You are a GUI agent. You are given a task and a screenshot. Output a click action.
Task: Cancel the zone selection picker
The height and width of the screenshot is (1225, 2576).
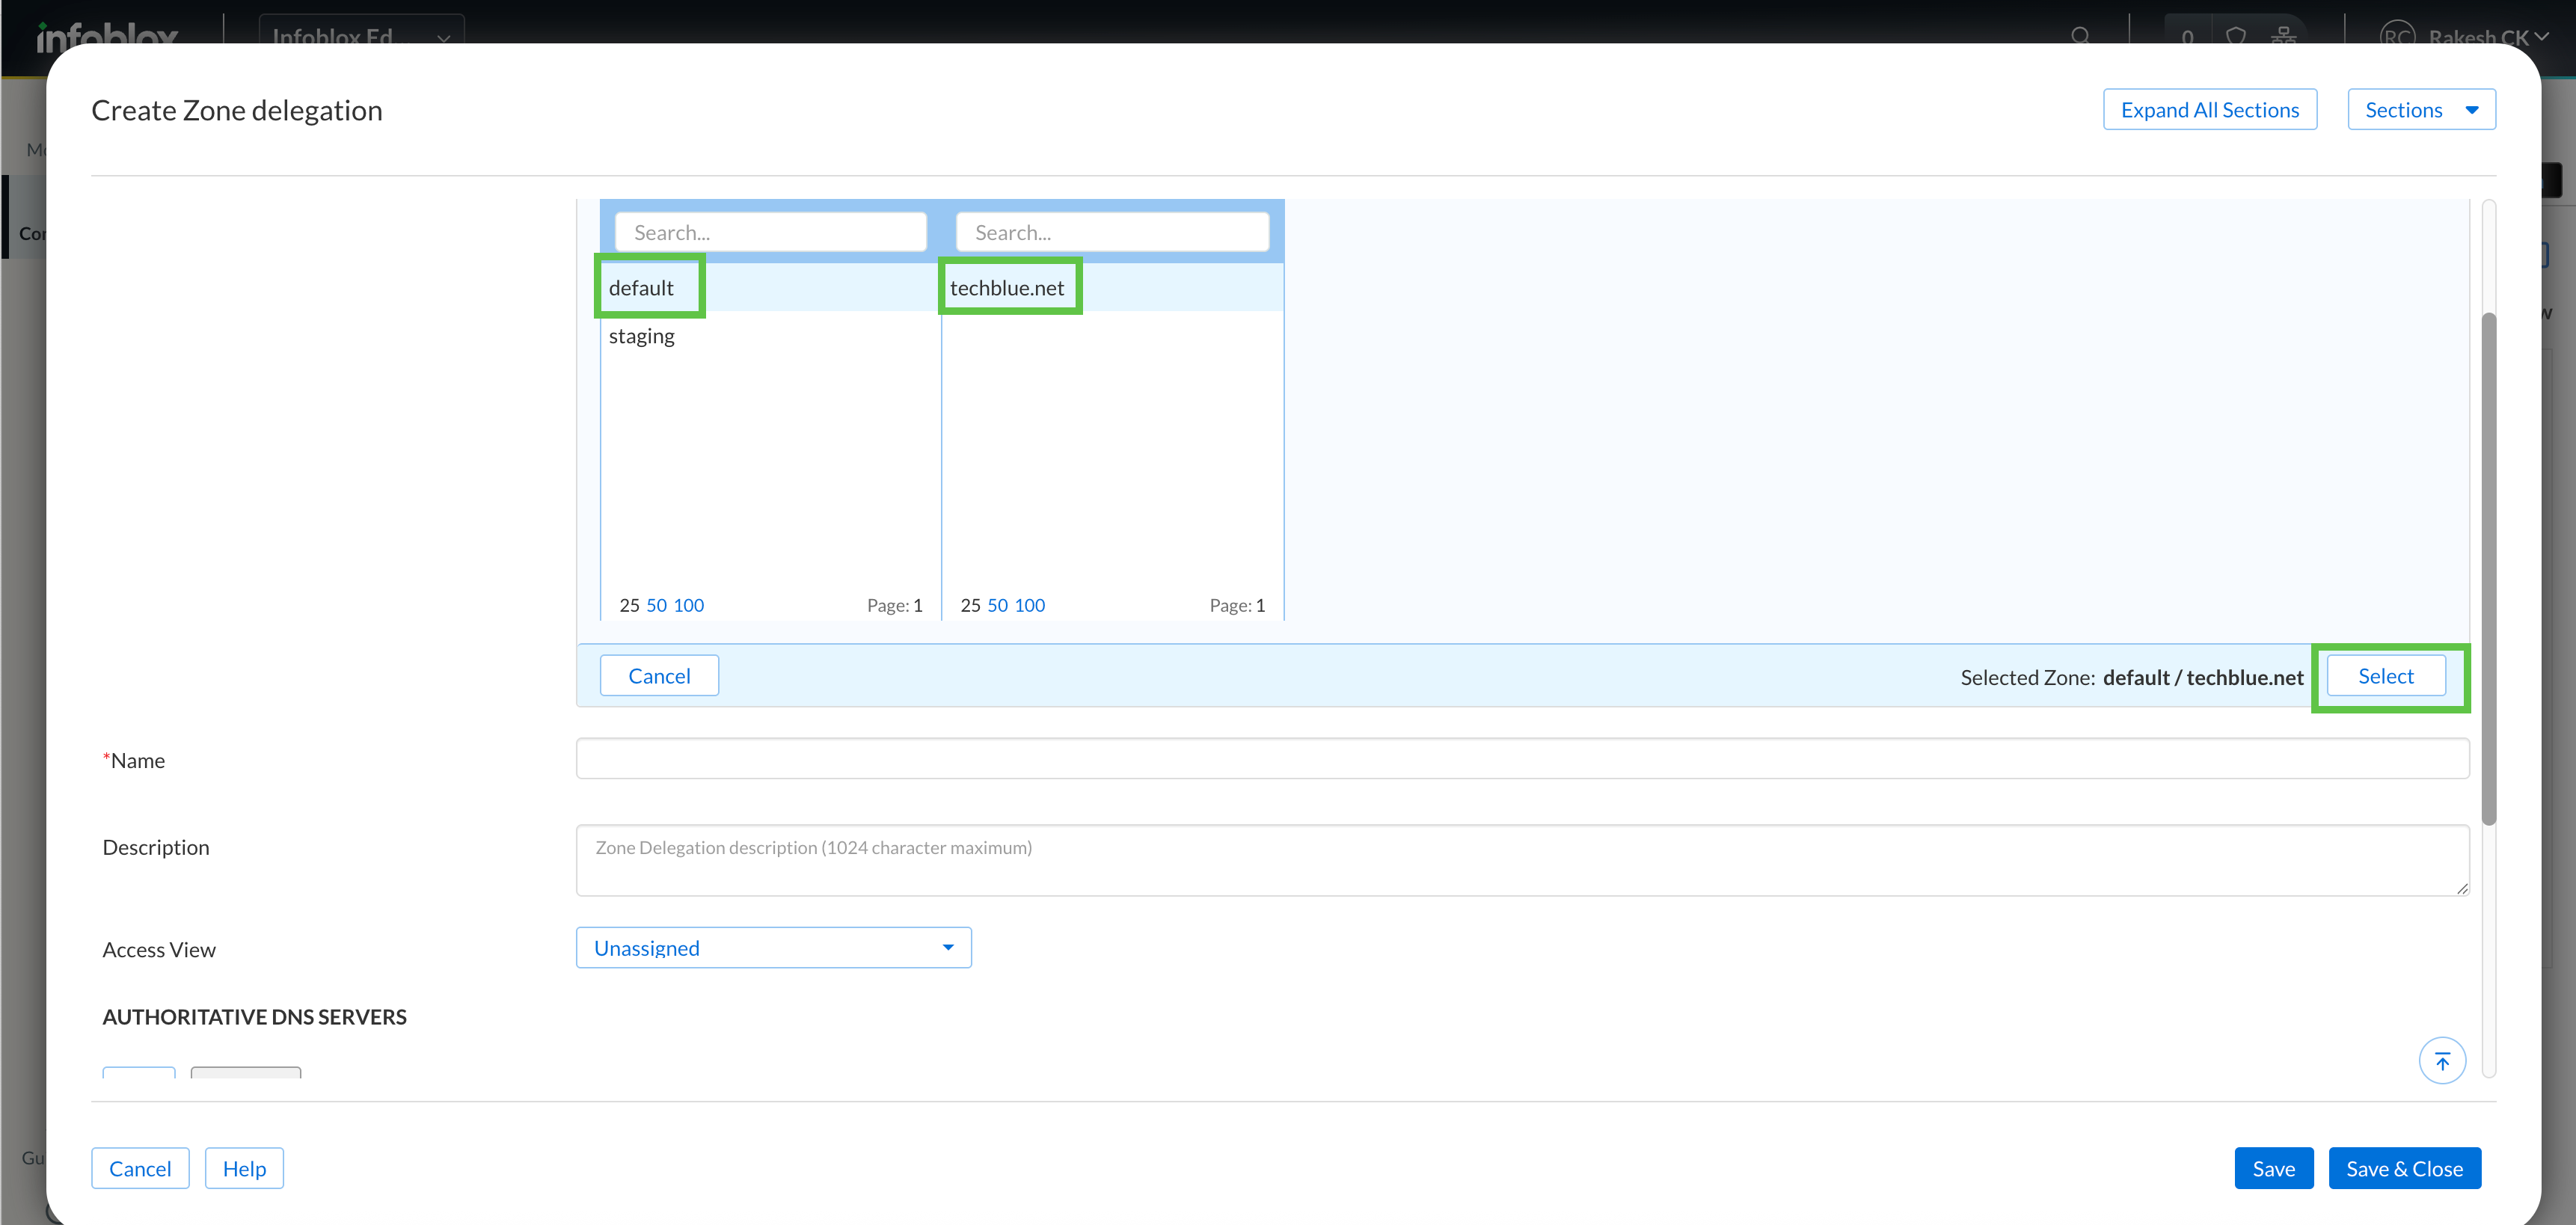point(658,676)
